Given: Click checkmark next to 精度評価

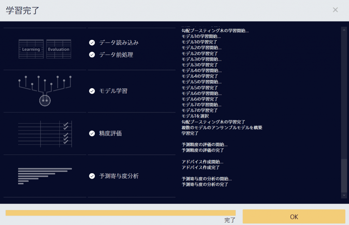Looking at the screenshot, I should click(92, 133).
